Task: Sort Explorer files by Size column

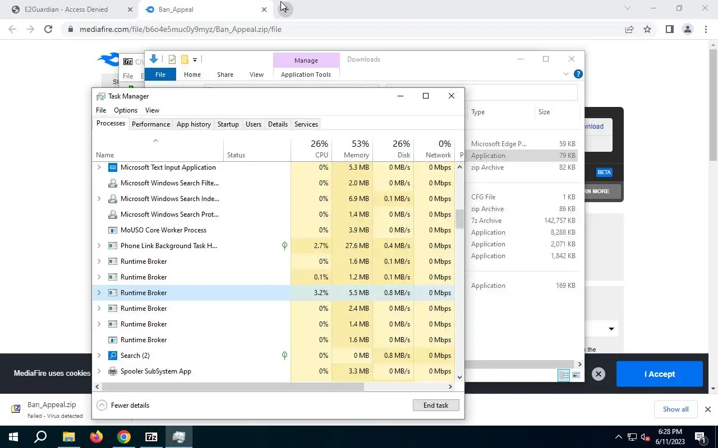Action: click(556, 112)
